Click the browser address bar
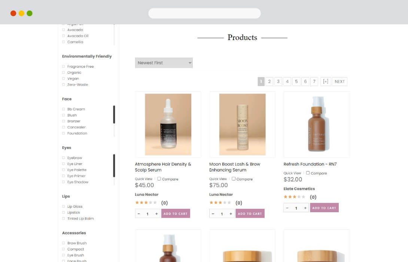Screen dimensions: 408x262 coord(204,13)
